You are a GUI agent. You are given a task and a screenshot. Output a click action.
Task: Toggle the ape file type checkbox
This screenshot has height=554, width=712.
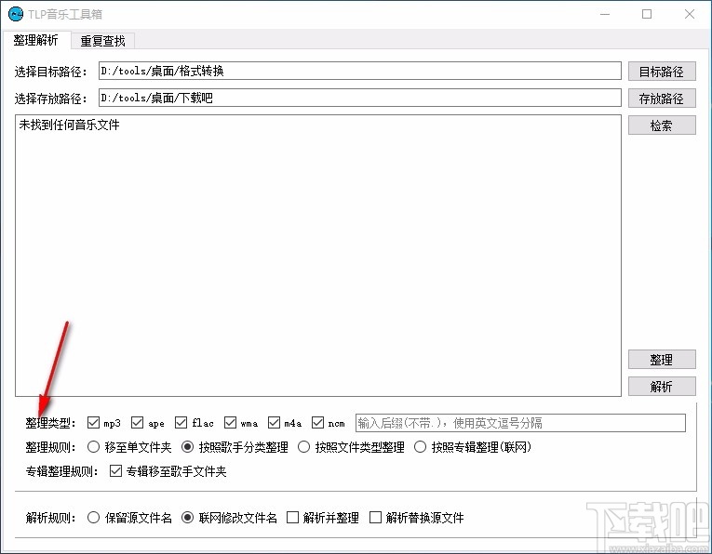pyautogui.click(x=137, y=423)
